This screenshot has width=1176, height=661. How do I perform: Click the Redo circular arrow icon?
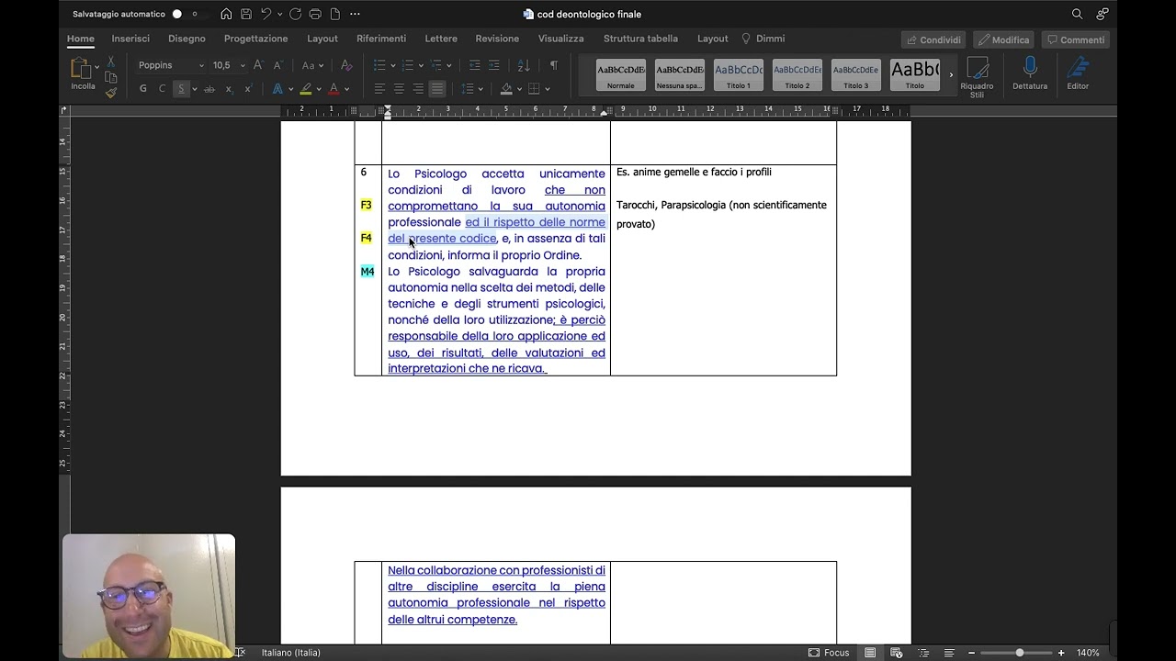tap(295, 14)
